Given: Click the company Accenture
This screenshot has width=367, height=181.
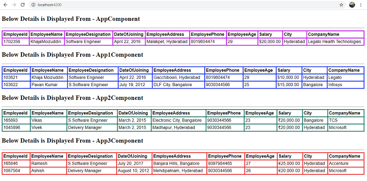Looking at the screenshot, I should click(338, 163).
